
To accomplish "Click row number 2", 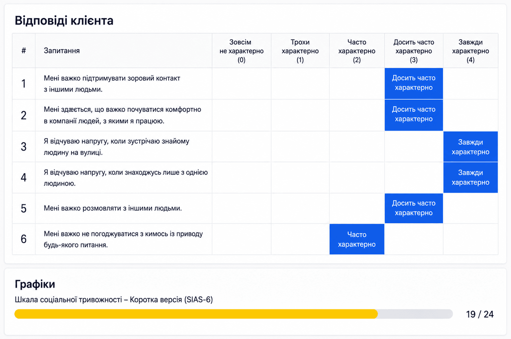I will pos(24,115).
